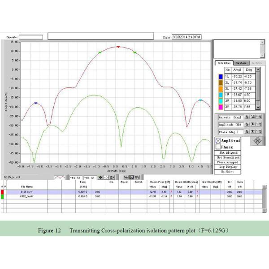Open the Database tab
269x269 pixels.
click(240, 63)
